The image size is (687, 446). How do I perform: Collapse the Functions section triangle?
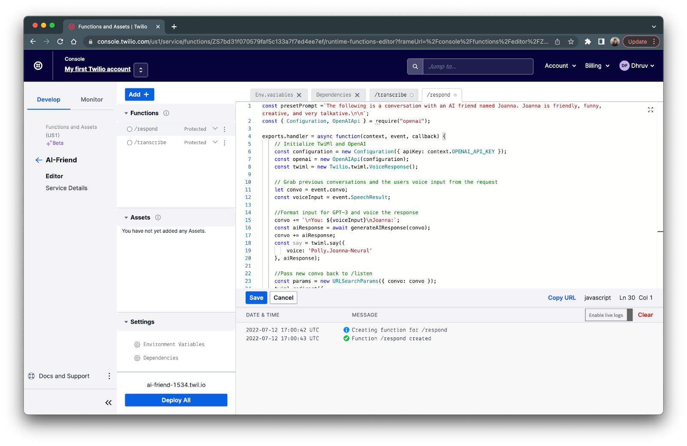(x=126, y=113)
